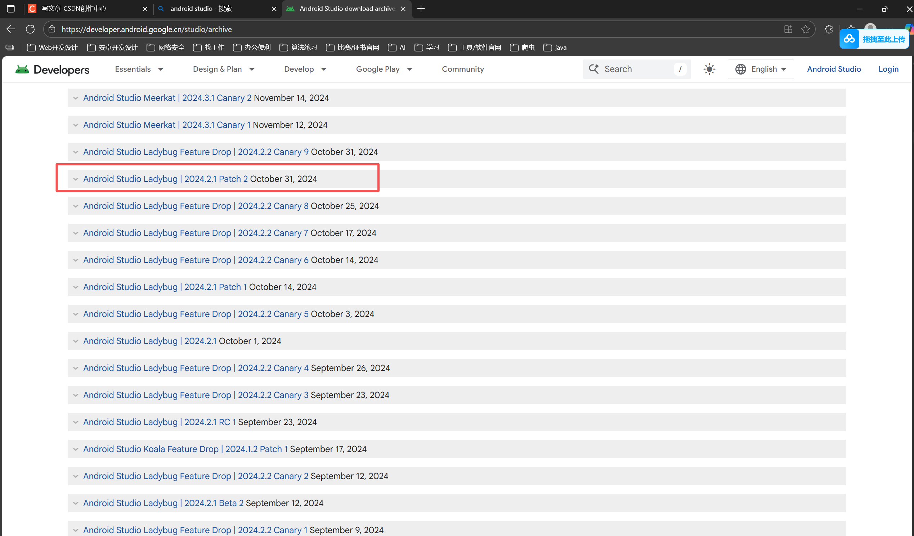
Task: Click the Android Studio header link
Action: click(834, 69)
